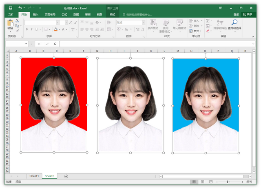This screenshot has width=261, height=189.
Task: Expand the Name Box dropdown arrow
Action: click(x=26, y=44)
